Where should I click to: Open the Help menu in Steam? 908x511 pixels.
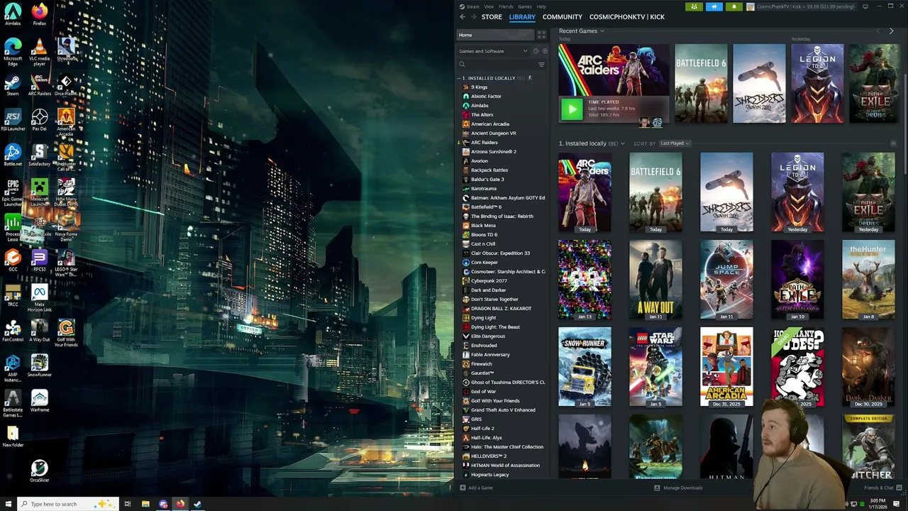tap(541, 6)
